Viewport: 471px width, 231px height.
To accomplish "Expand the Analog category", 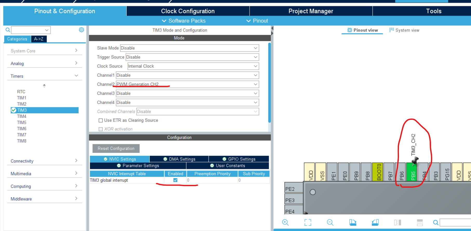I will coord(44,64).
